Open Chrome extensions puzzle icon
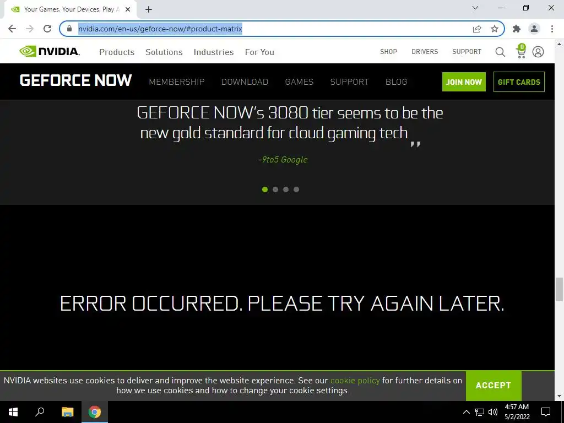Viewport: 564px width, 423px height. (x=517, y=29)
